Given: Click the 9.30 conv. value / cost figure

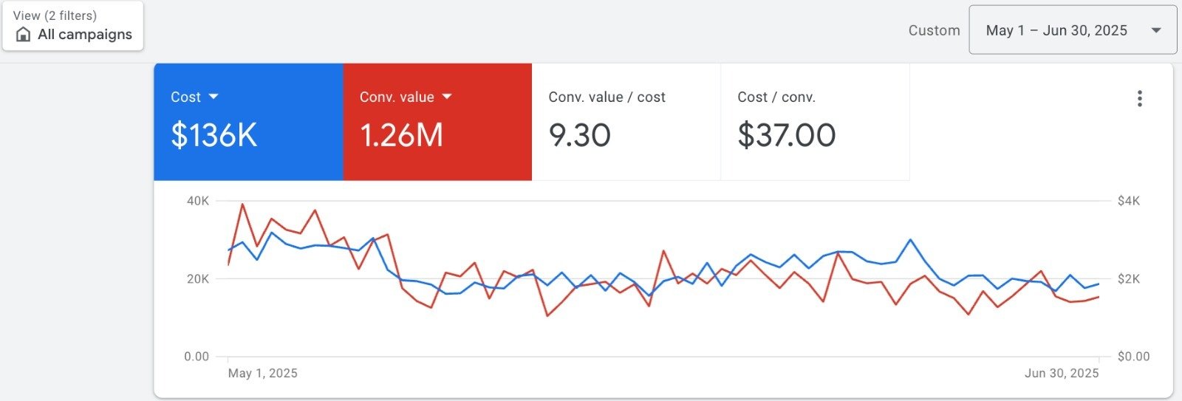Looking at the screenshot, I should pyautogui.click(x=579, y=135).
